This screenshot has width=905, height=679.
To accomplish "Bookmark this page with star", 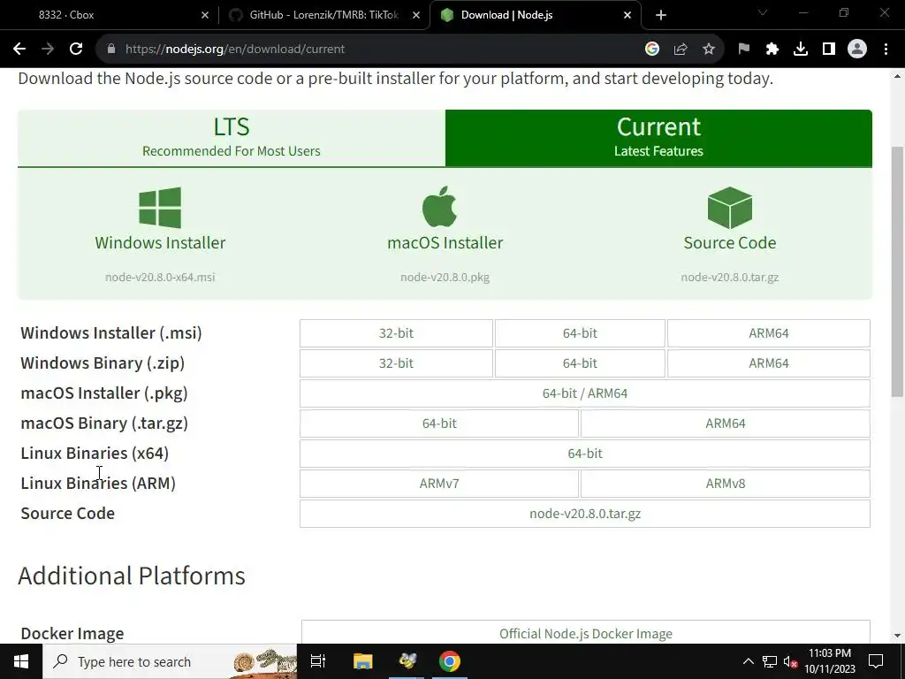I will [709, 50].
